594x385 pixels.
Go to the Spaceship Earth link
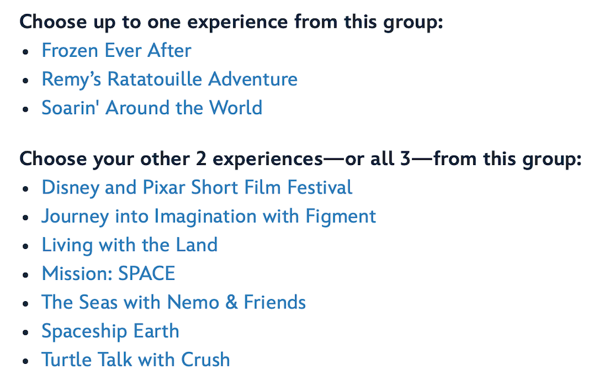point(110,331)
